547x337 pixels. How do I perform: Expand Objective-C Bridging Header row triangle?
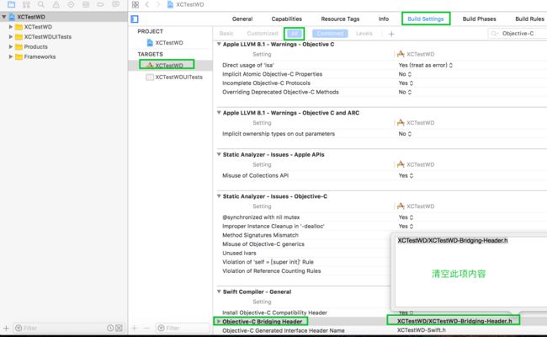[219, 321]
